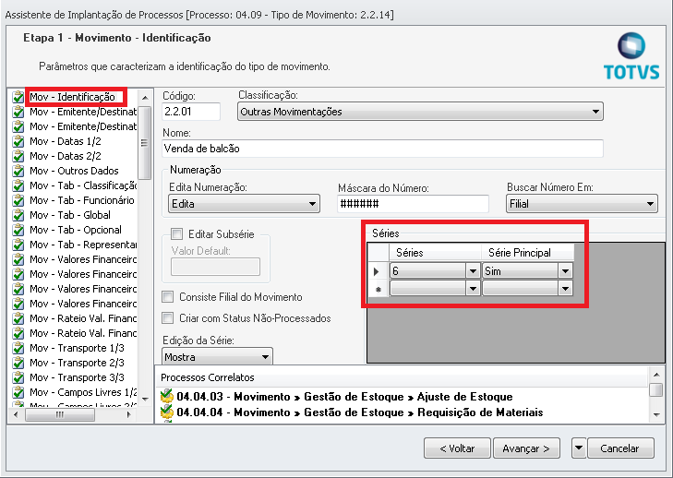
Task: Open Mov - Tab - Funcionário step
Action: tap(82, 200)
